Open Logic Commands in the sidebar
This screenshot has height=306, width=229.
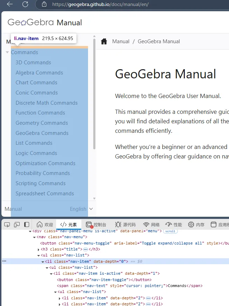(x=36, y=153)
